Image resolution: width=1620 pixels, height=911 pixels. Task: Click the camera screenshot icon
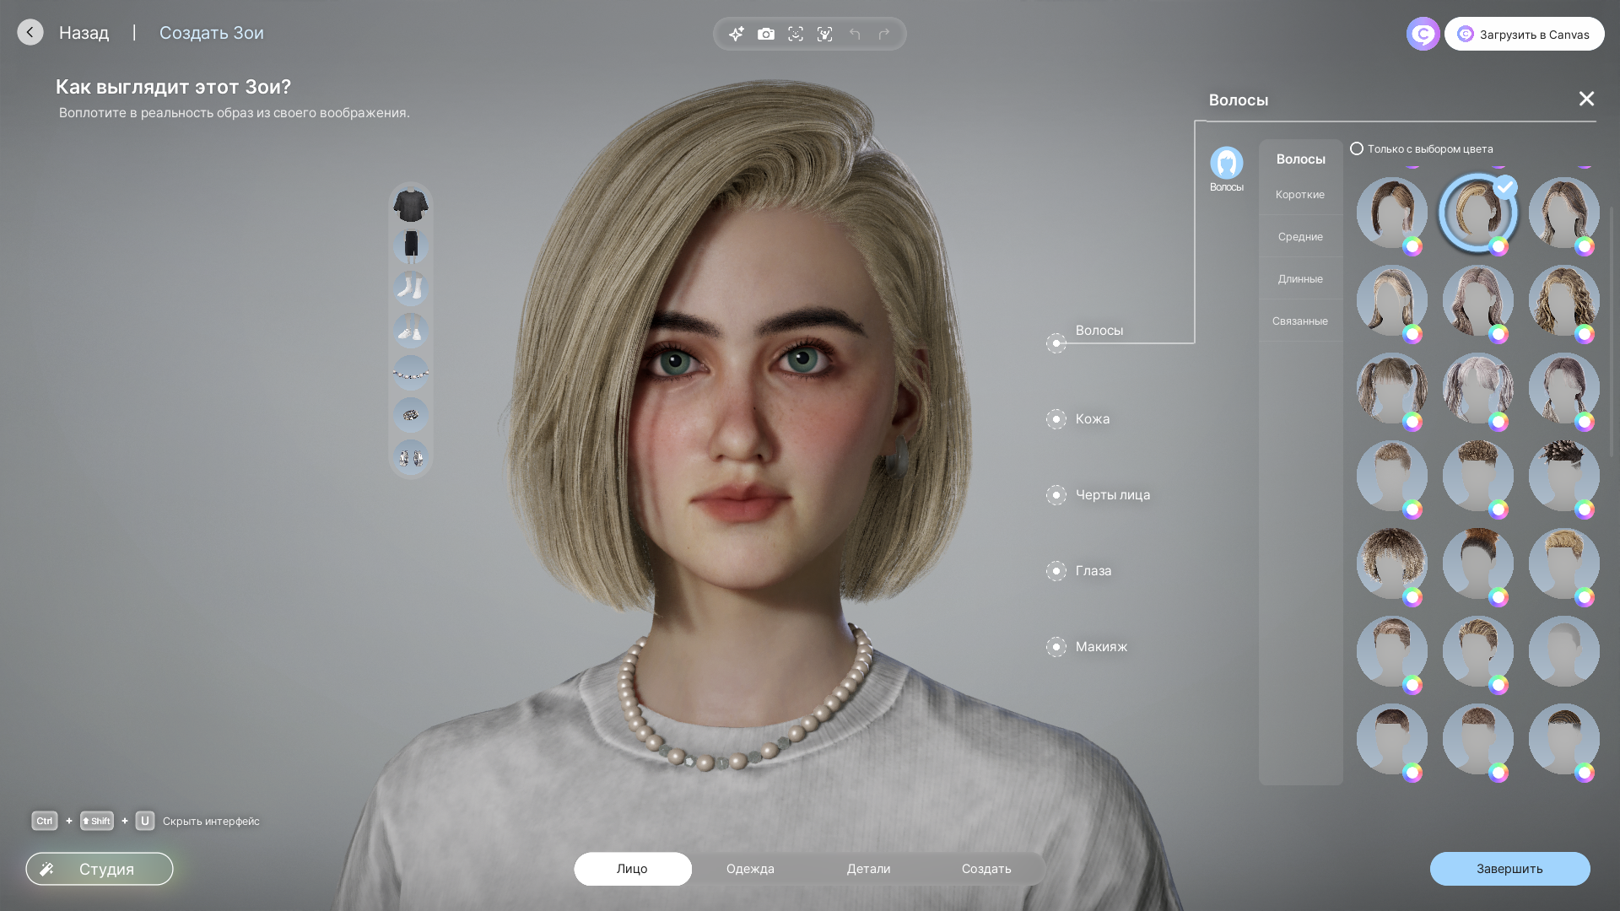tap(766, 34)
